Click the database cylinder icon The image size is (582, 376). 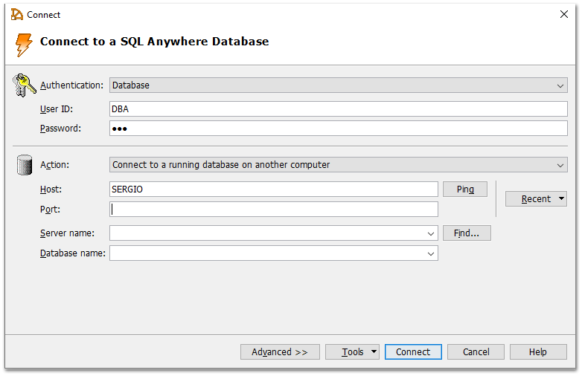25,165
